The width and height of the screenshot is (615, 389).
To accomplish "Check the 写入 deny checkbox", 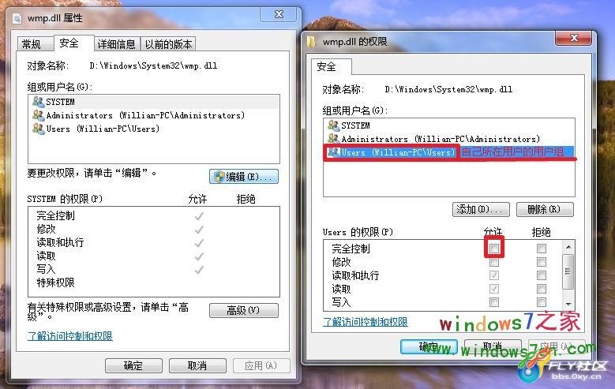I will click(542, 302).
